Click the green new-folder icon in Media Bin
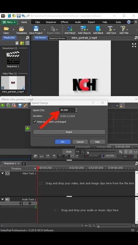 tap(22, 43)
